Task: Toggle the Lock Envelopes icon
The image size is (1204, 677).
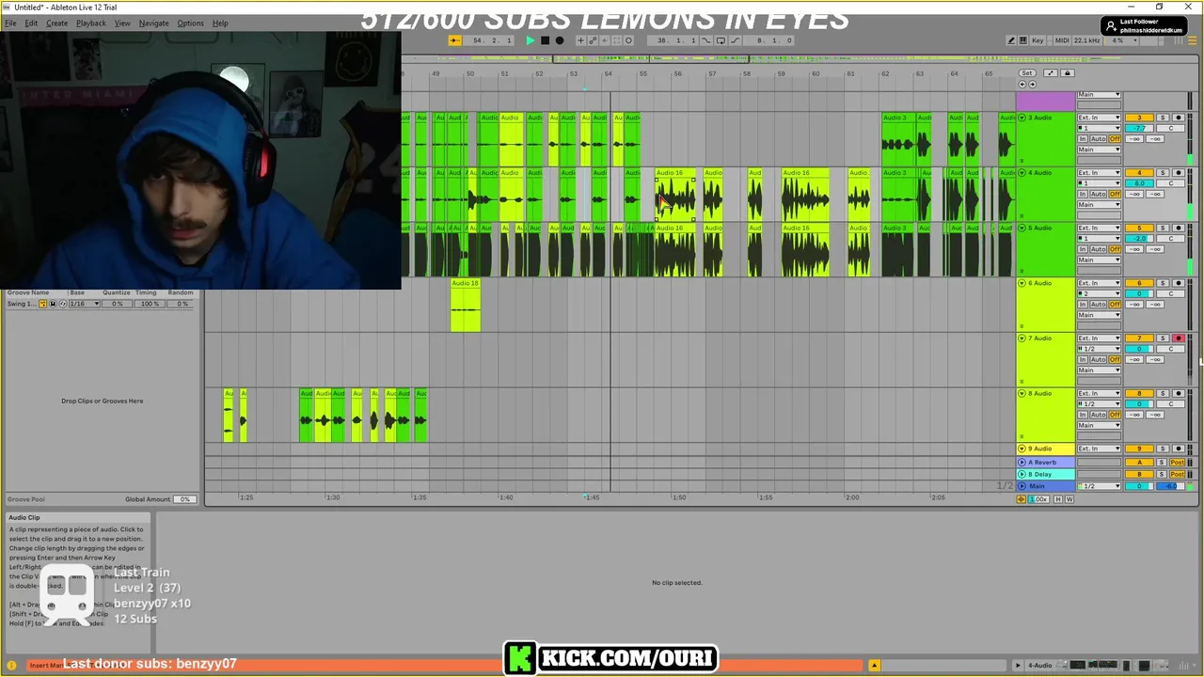Action: coord(1068,73)
